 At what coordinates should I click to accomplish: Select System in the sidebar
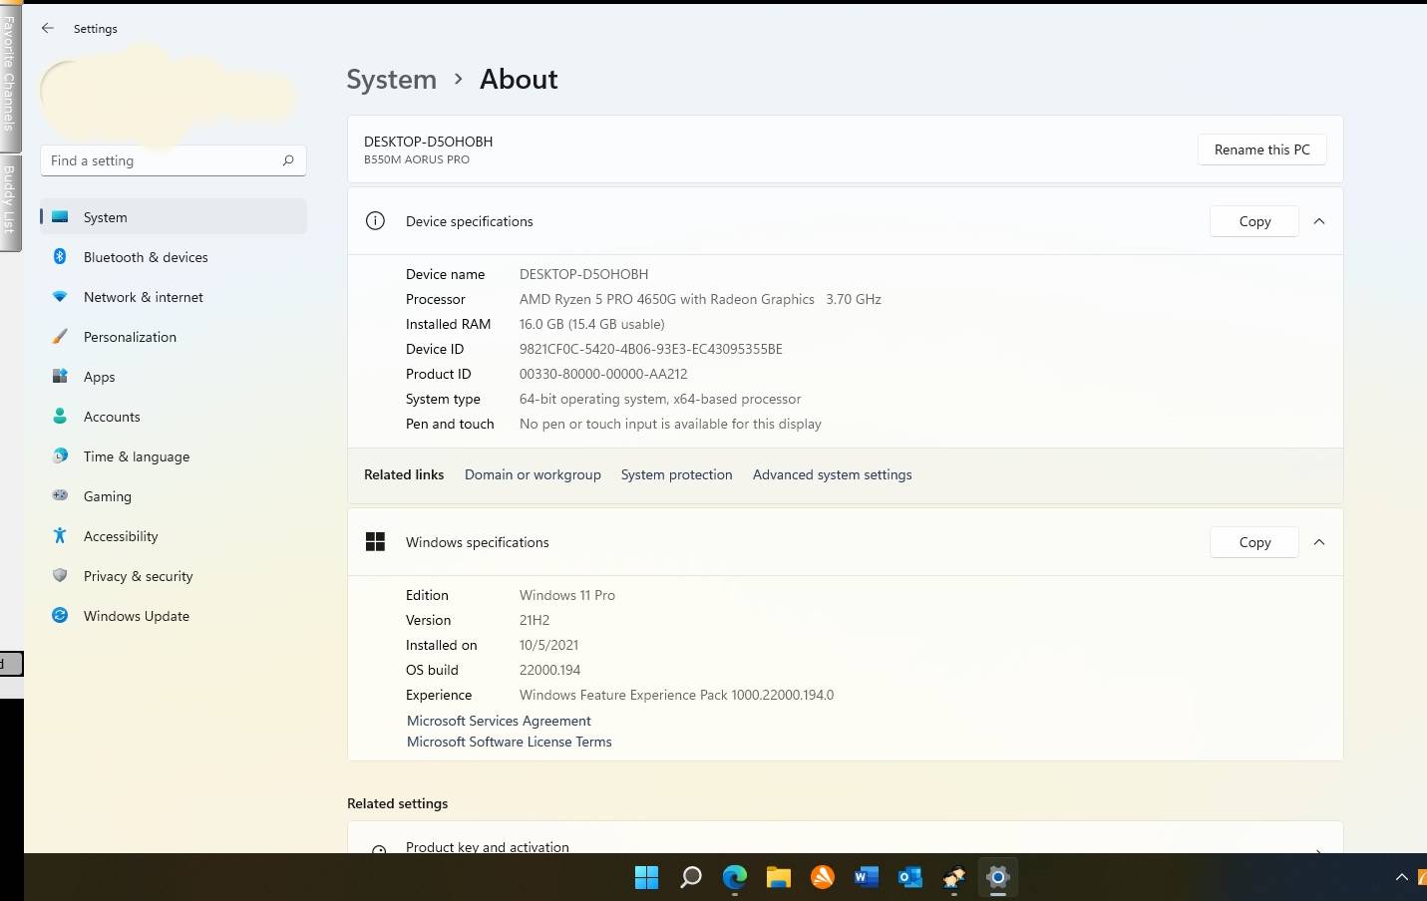pyautogui.click(x=174, y=216)
